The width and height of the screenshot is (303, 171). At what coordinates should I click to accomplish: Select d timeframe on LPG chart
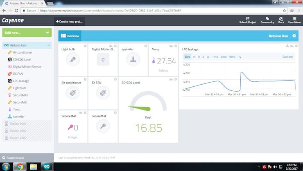point(203,57)
